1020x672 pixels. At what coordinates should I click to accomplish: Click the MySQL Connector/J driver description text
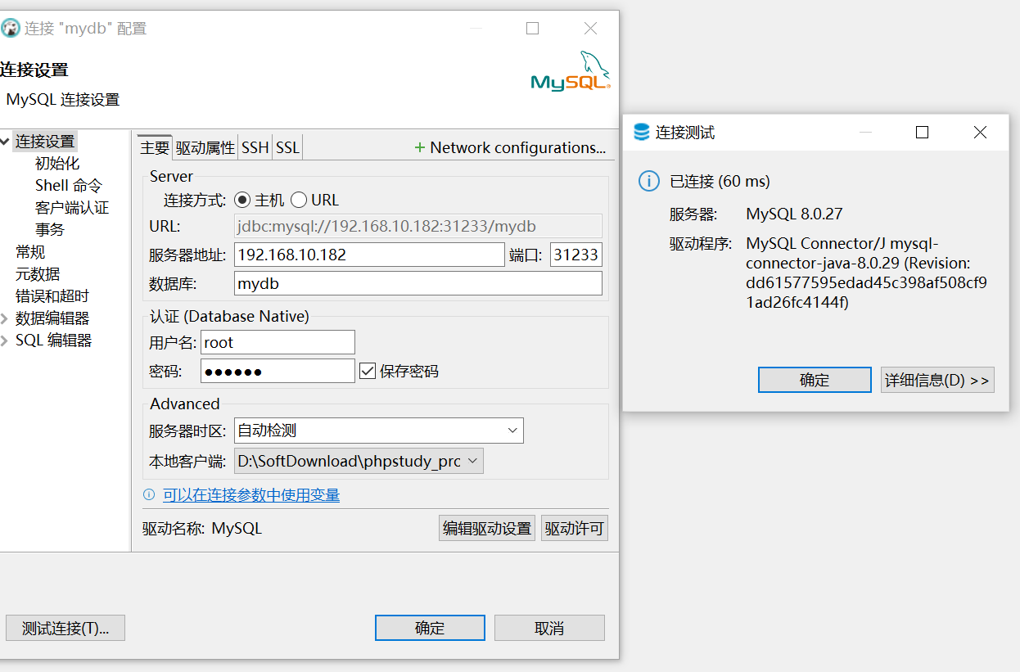pyautogui.click(x=867, y=273)
